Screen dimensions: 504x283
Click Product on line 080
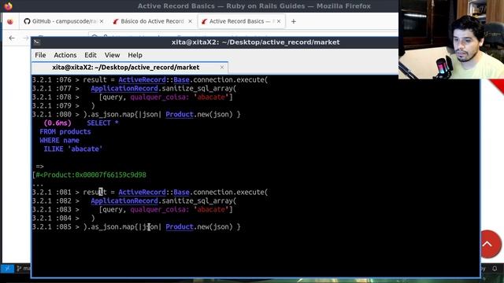point(180,114)
